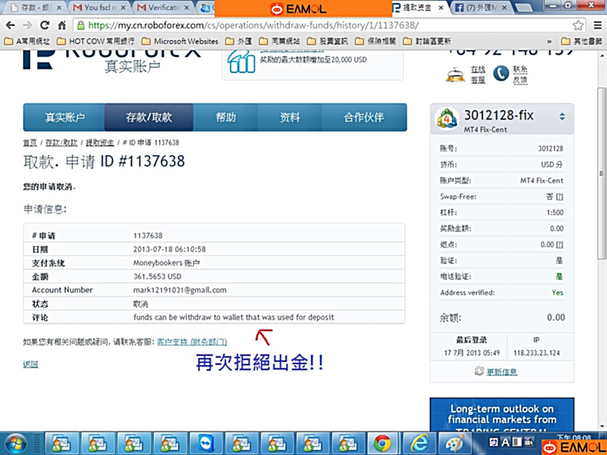Viewport: 607px width, 455px height.
Task: Click the 首页 breadcrumb link
Action: [x=30, y=143]
